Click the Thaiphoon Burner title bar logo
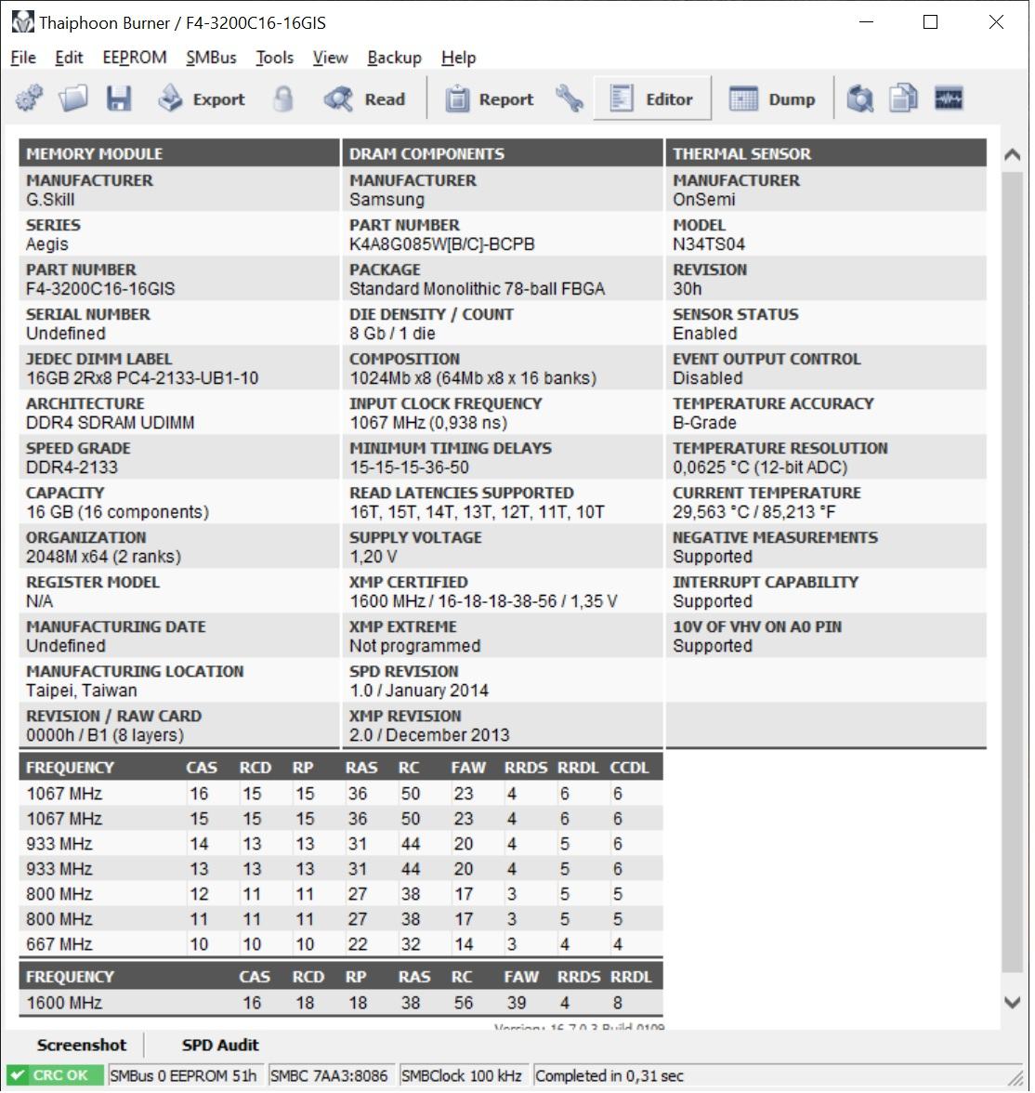Viewport: 1035px width, 1093px height. (22, 22)
